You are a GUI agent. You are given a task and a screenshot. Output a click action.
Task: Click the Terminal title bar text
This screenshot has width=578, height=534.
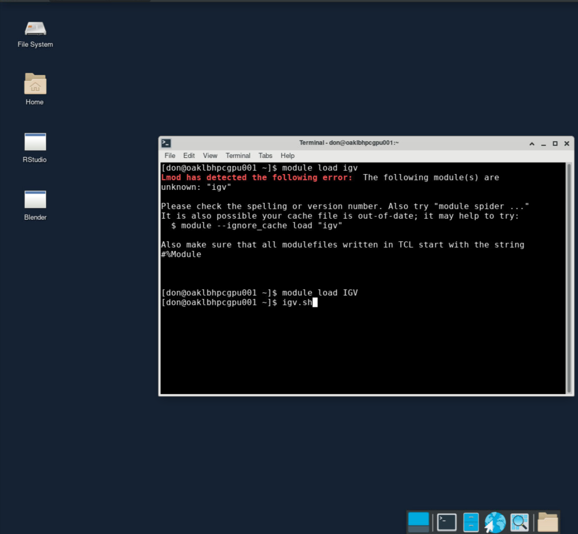pos(349,143)
